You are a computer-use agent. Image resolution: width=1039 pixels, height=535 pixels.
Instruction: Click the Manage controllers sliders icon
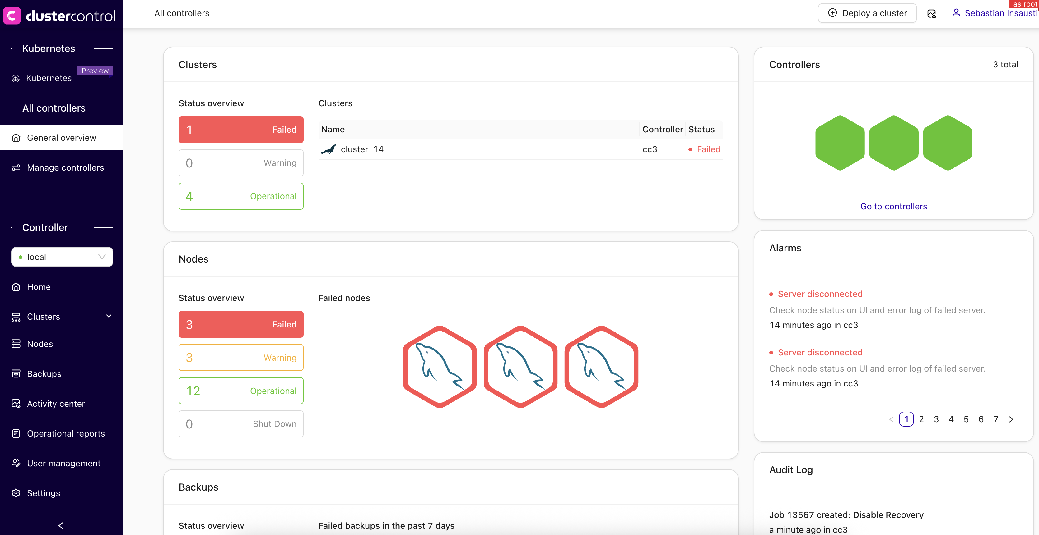tap(16, 167)
